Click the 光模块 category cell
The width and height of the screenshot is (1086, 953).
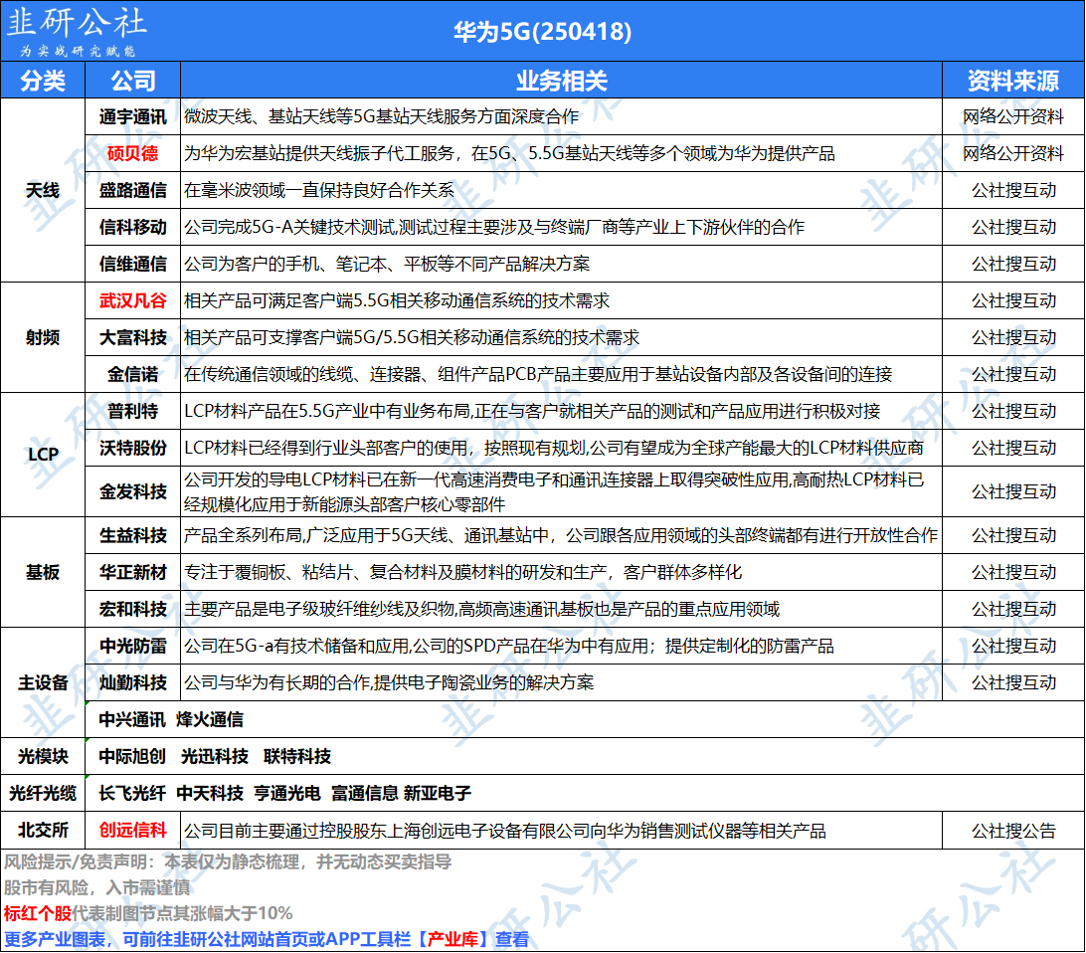point(43,756)
